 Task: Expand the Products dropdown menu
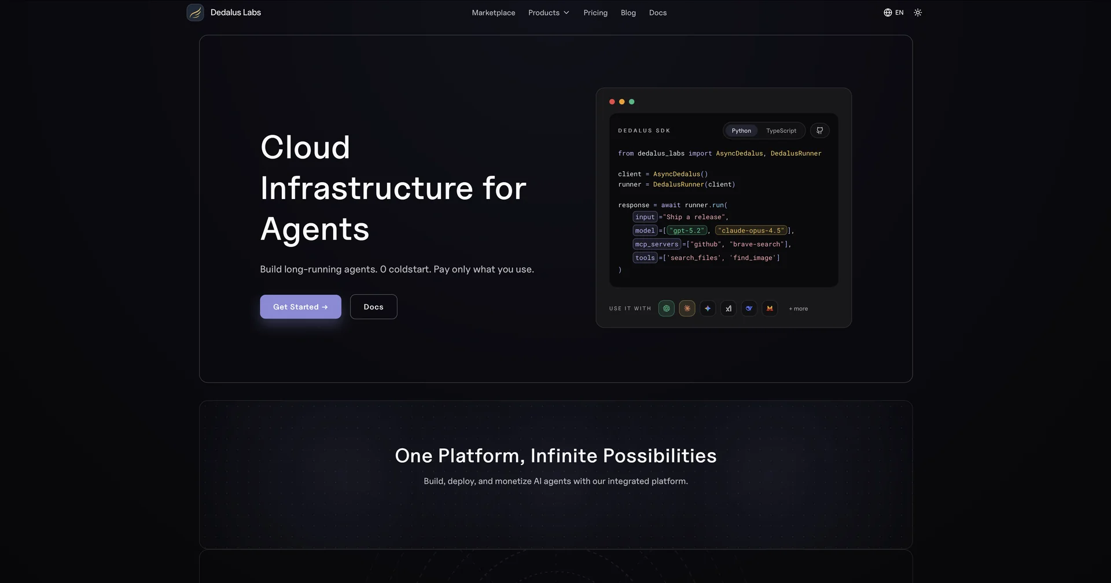click(x=549, y=13)
